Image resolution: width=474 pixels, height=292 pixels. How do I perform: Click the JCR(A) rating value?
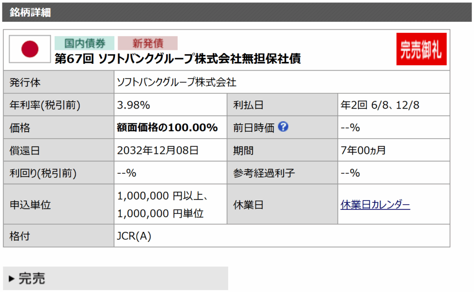coord(134,236)
